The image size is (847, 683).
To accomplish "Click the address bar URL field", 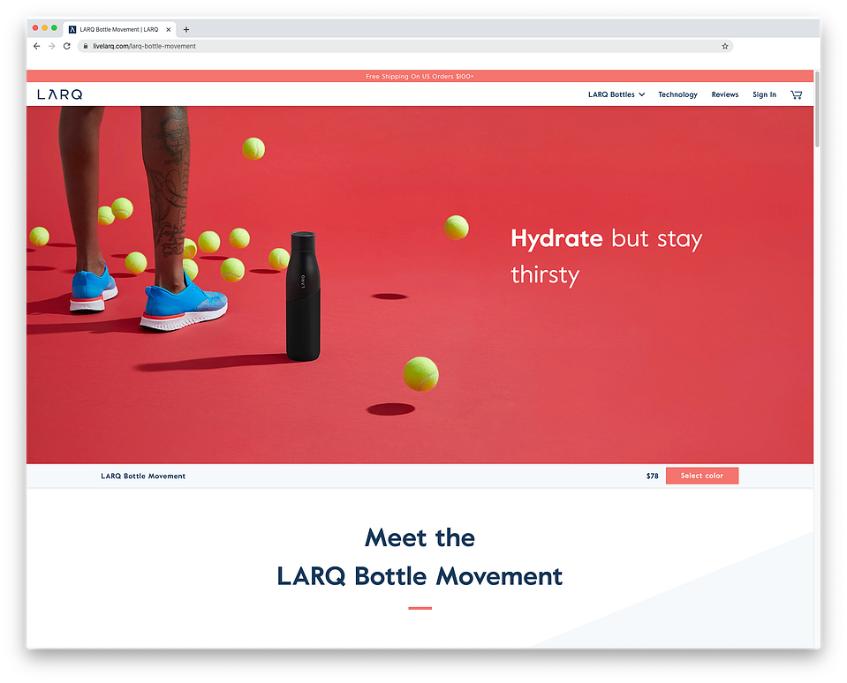I will point(405,47).
